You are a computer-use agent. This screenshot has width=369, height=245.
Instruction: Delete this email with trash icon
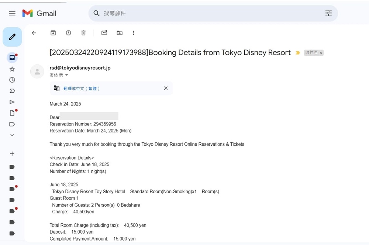tap(83, 33)
